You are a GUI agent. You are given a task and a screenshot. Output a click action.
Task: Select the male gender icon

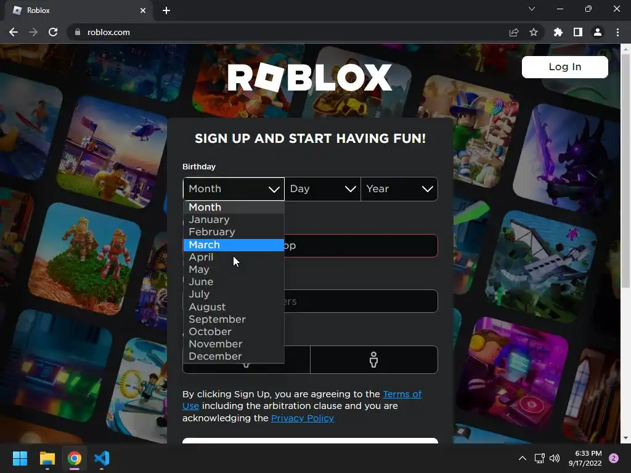click(374, 360)
